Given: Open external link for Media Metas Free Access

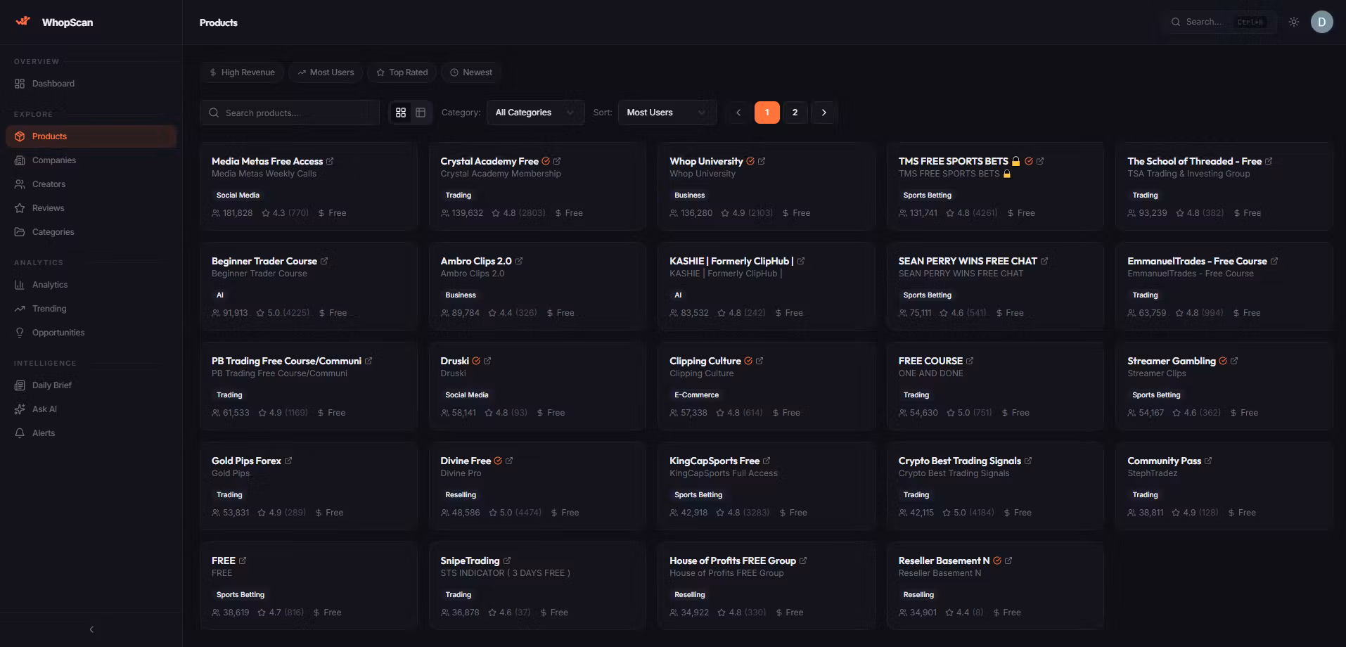Looking at the screenshot, I should coord(330,161).
